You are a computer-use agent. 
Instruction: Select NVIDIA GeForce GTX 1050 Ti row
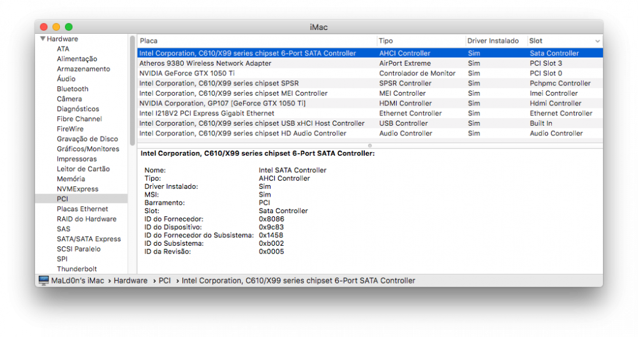tap(370, 73)
